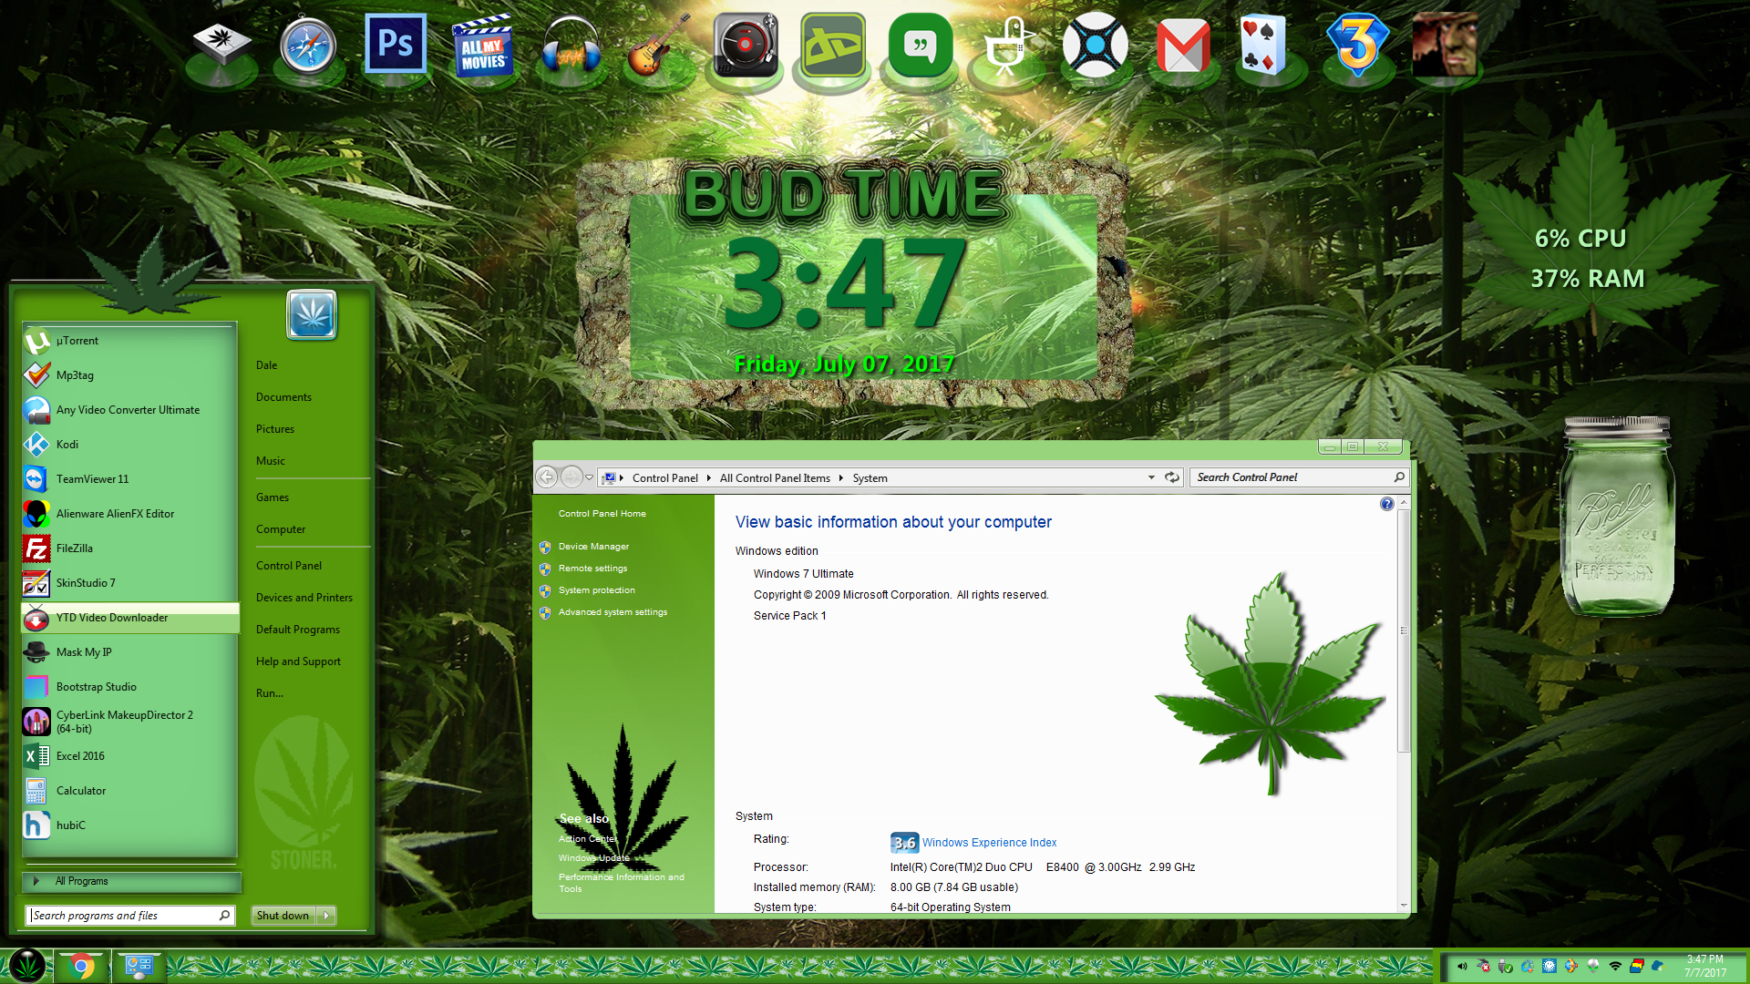Click the user account picture tile
1750x984 pixels.
(x=312, y=315)
